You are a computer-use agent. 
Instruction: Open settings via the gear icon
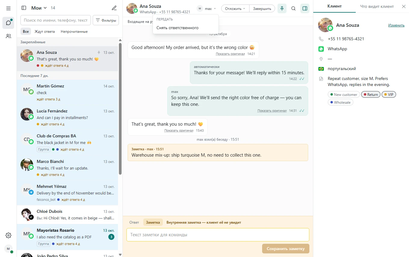(8, 235)
